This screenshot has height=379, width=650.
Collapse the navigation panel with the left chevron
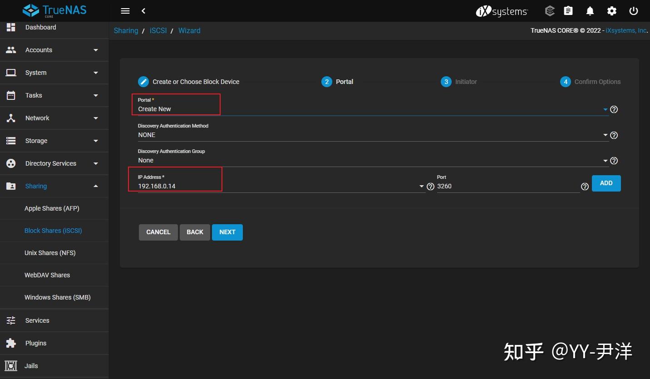coord(143,11)
